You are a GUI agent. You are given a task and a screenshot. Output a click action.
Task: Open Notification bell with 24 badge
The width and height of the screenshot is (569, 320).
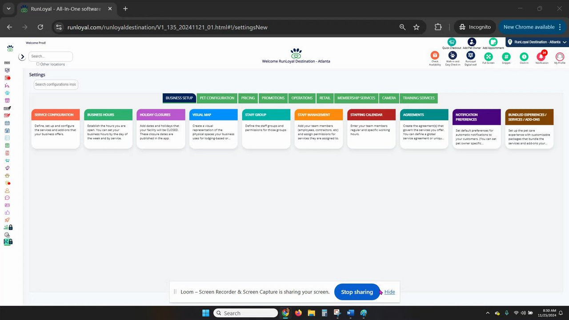pyautogui.click(x=541, y=56)
